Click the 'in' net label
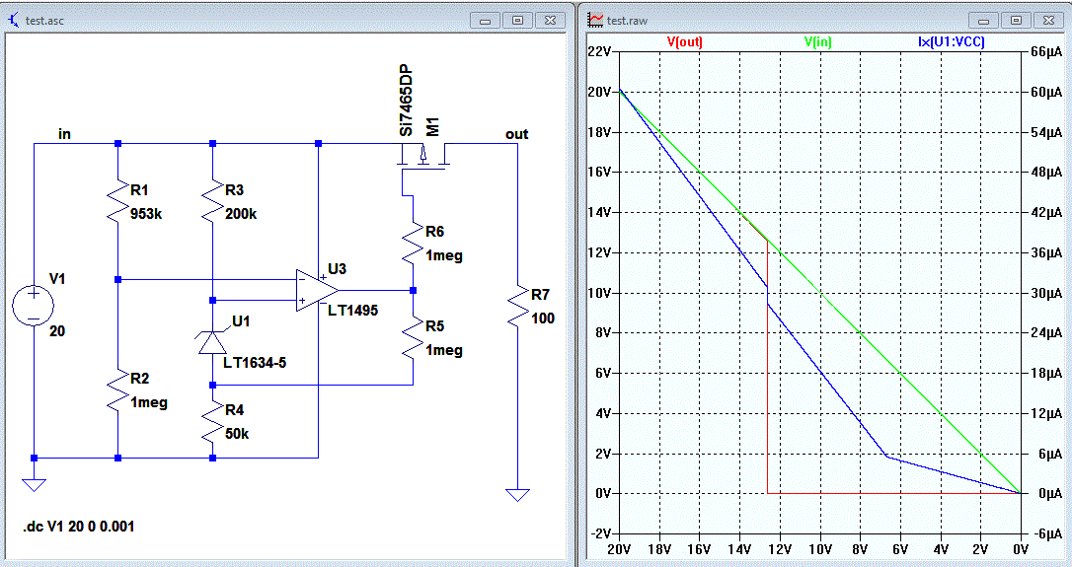 [64, 134]
